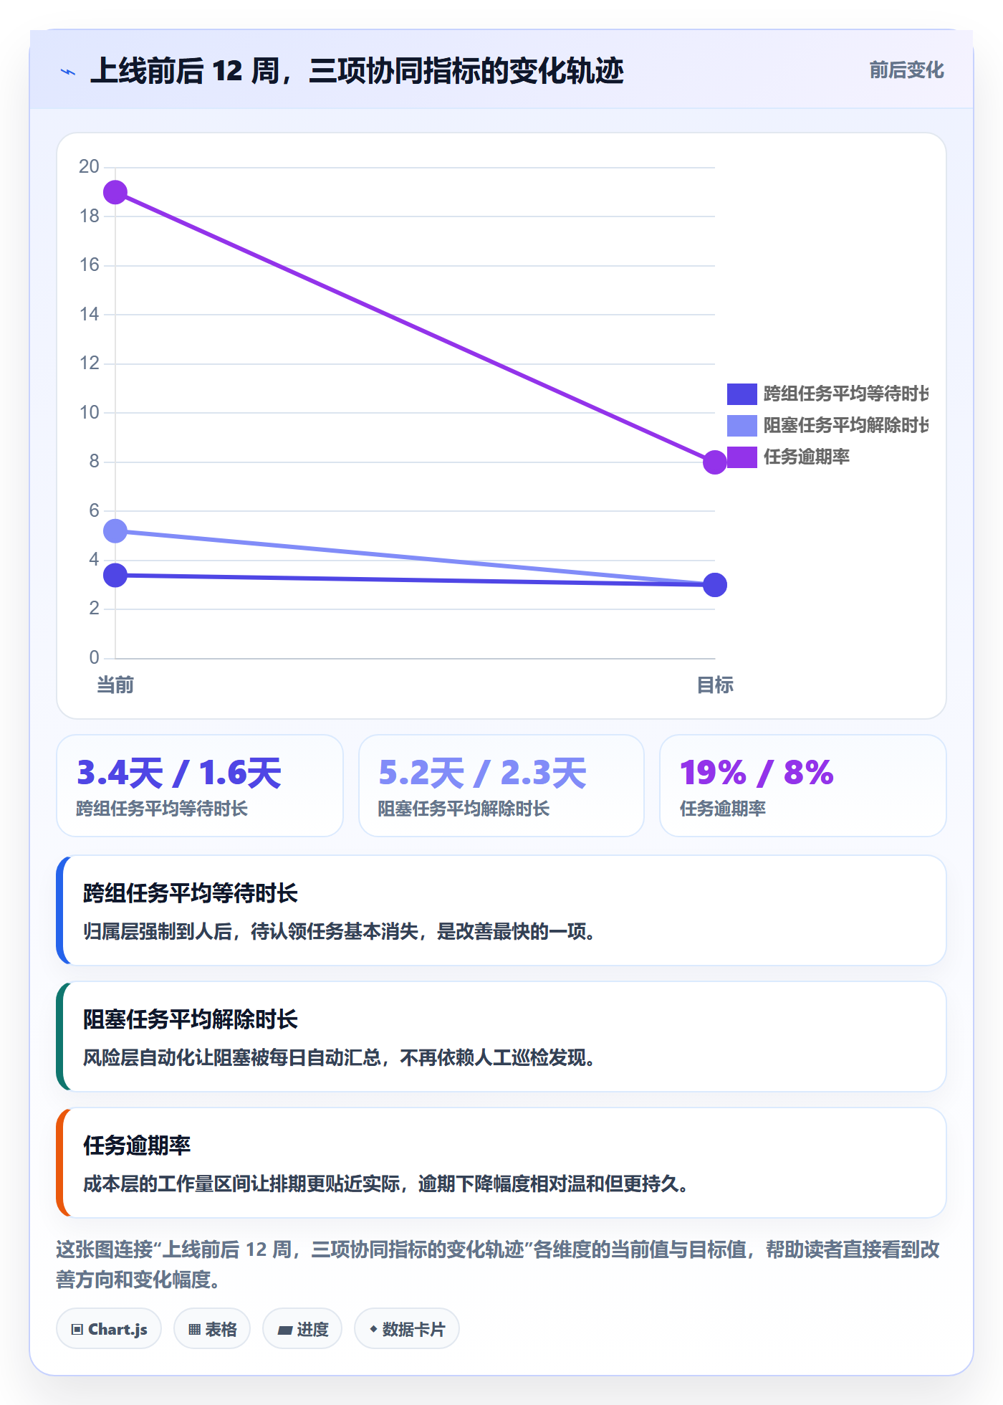Toggle the 阻塞任务平均解除时长 legend swatch
Viewport: 1003px width, 1405px height.
tap(742, 425)
